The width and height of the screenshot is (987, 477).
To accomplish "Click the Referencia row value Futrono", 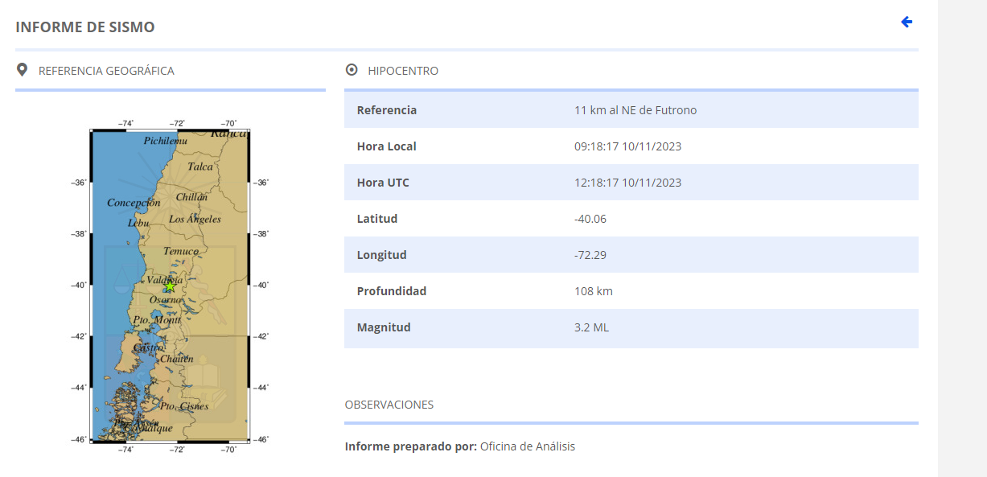I will 635,110.
